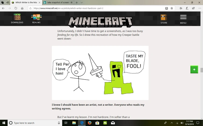Screen dimensions: 203x126
Task: Open the clock showing 7:17 PM
Action: pyautogui.click(x=189, y=123)
